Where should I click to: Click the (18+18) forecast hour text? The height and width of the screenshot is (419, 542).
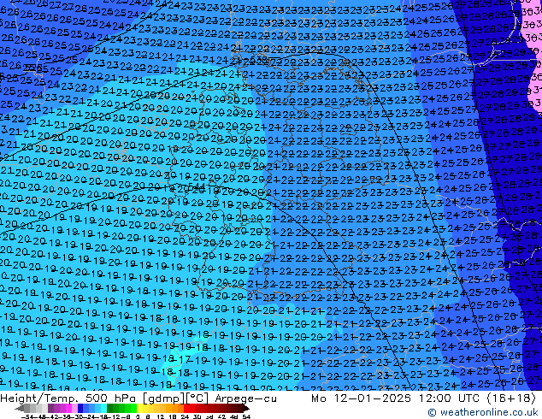pyautogui.click(x=511, y=398)
